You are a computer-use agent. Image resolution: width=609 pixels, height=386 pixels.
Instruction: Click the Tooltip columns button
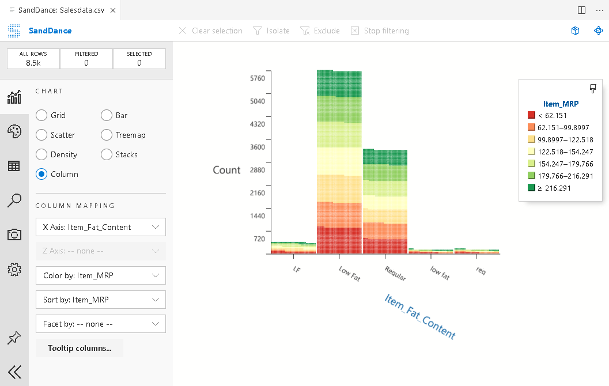[80, 348]
